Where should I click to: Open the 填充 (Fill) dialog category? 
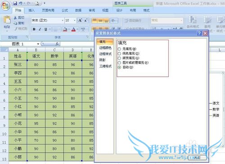click(x=105, y=42)
